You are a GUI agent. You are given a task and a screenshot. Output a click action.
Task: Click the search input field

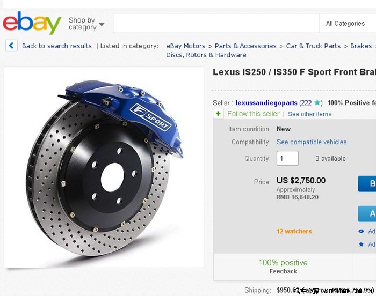point(215,24)
